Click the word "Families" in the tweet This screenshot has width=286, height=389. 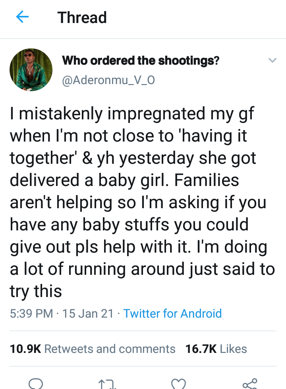[x=206, y=181]
